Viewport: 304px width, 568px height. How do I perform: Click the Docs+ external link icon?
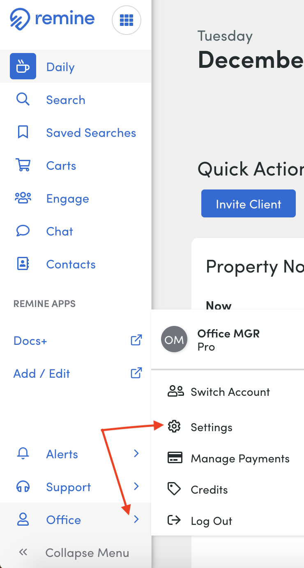click(x=136, y=340)
